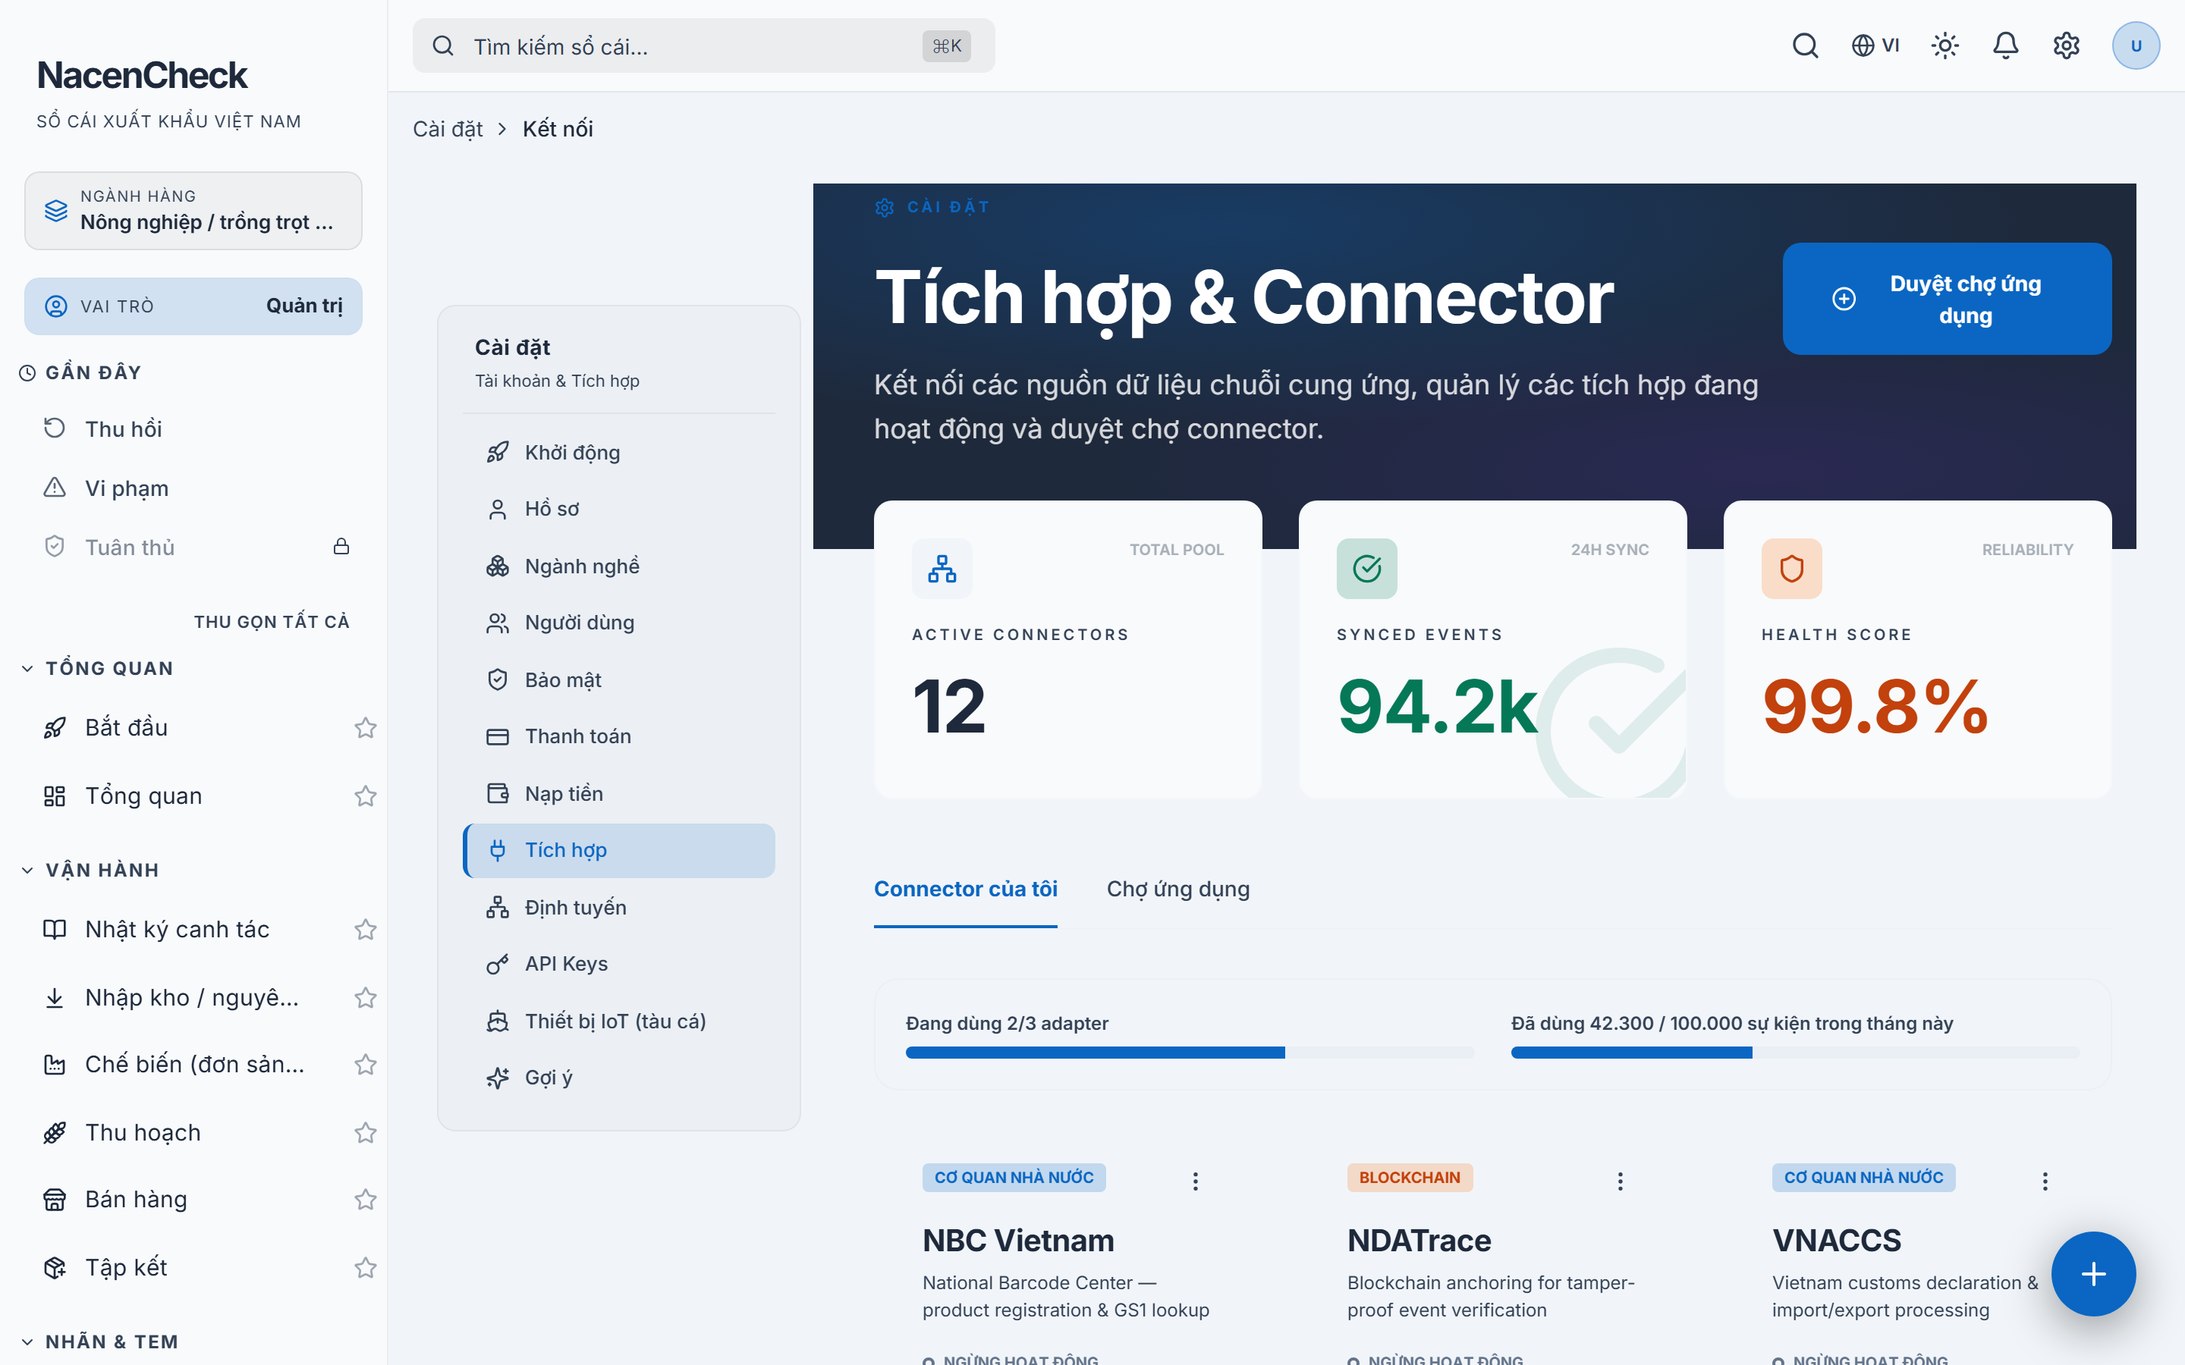Click the Active Connectors stat card

(1067, 649)
